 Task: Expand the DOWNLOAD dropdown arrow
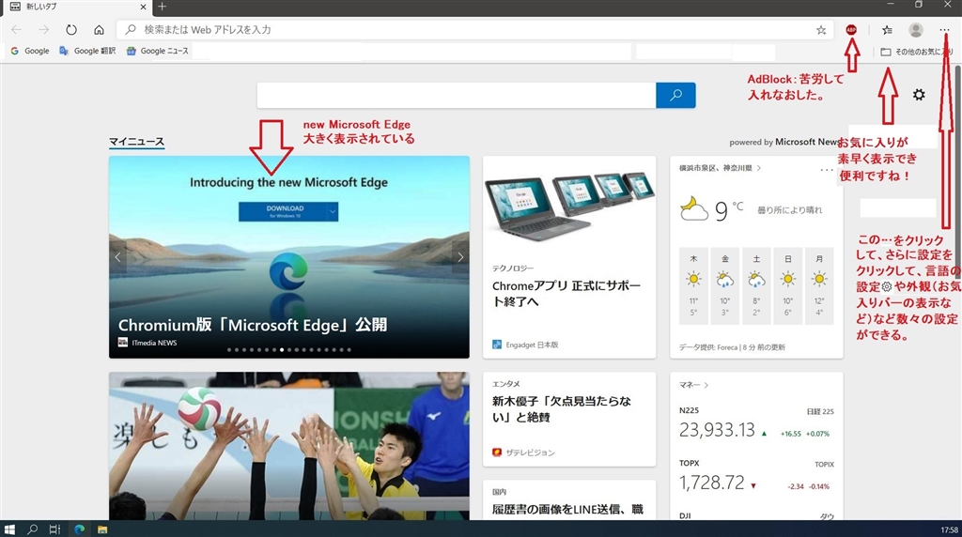[x=333, y=211]
